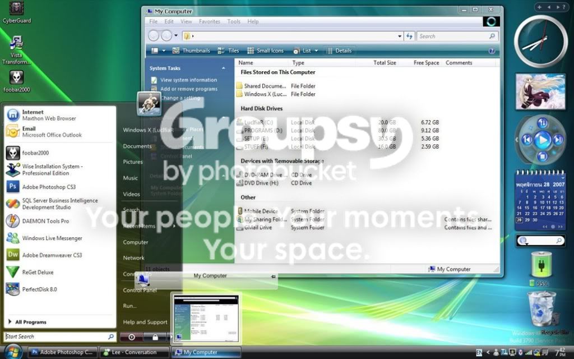Image resolution: width=574 pixels, height=359 pixels.
Task: Open ReGet Deluxe
Action: (x=59, y=272)
